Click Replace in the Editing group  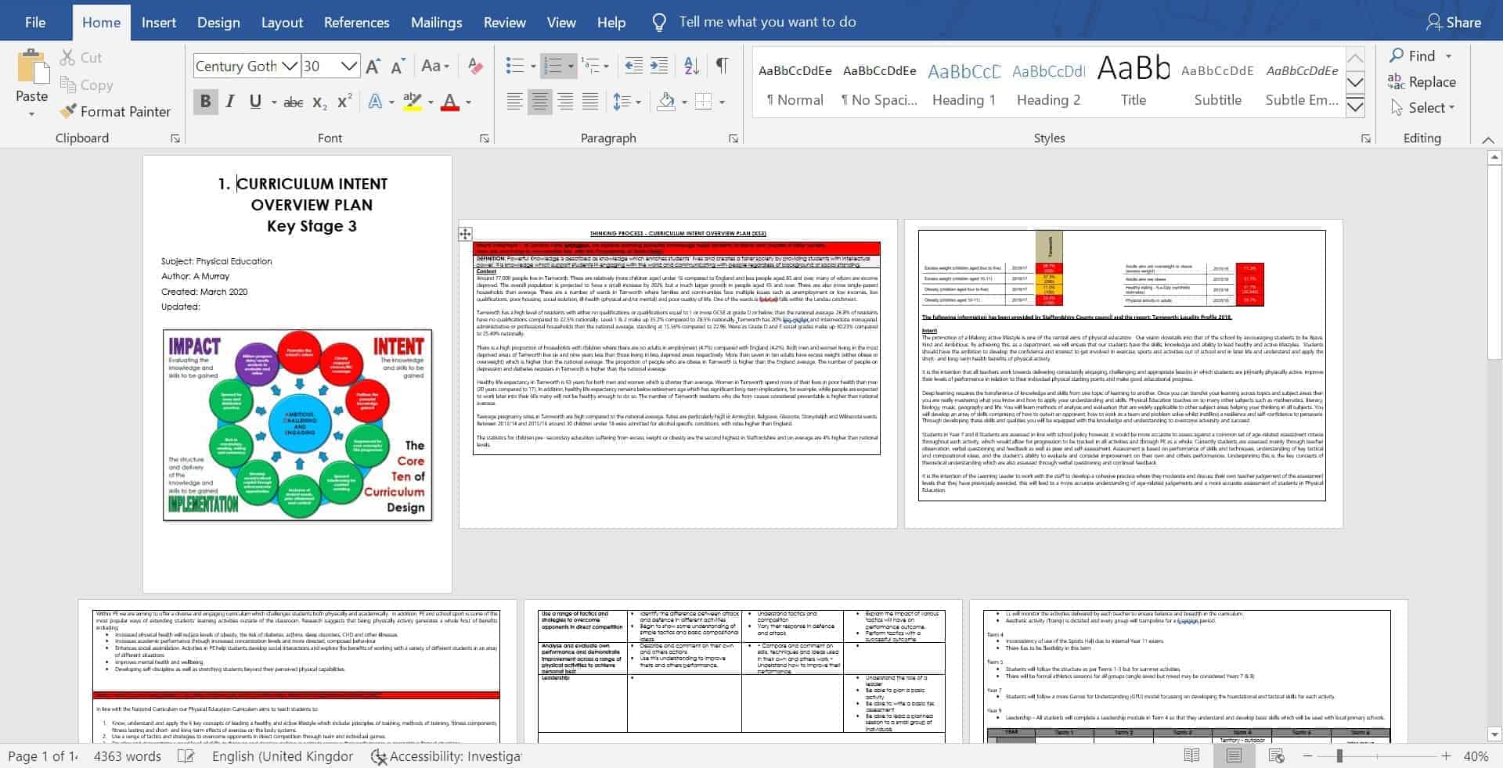(1422, 82)
